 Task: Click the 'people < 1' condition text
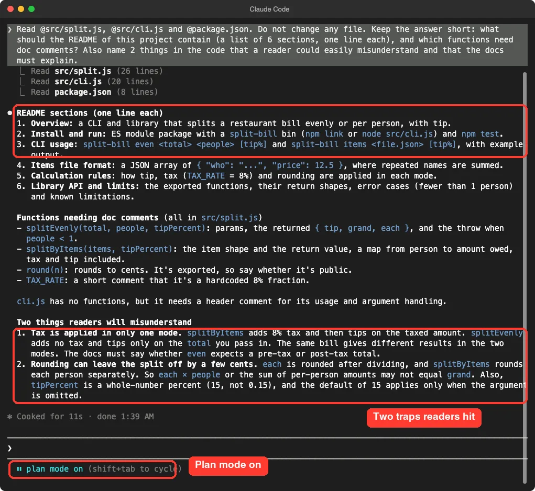click(50, 239)
